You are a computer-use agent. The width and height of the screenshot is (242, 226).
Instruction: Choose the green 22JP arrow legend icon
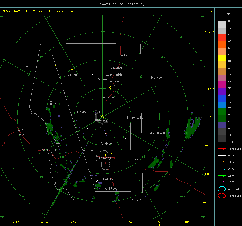(222, 175)
